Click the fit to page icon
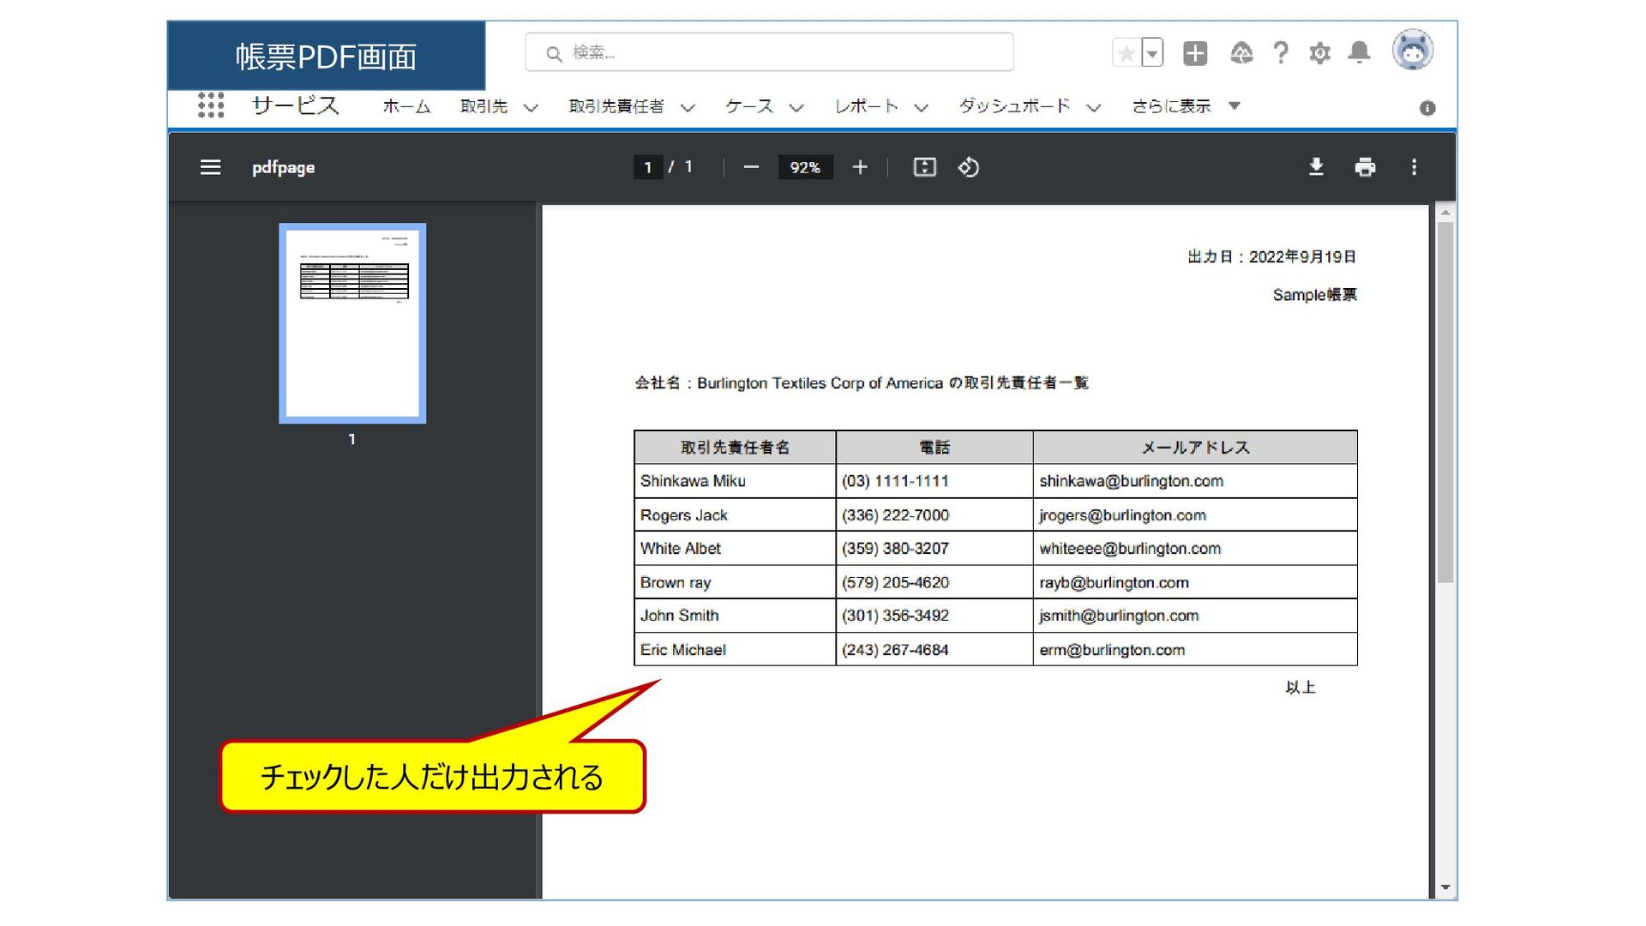The height and width of the screenshot is (926, 1646). tap(924, 167)
